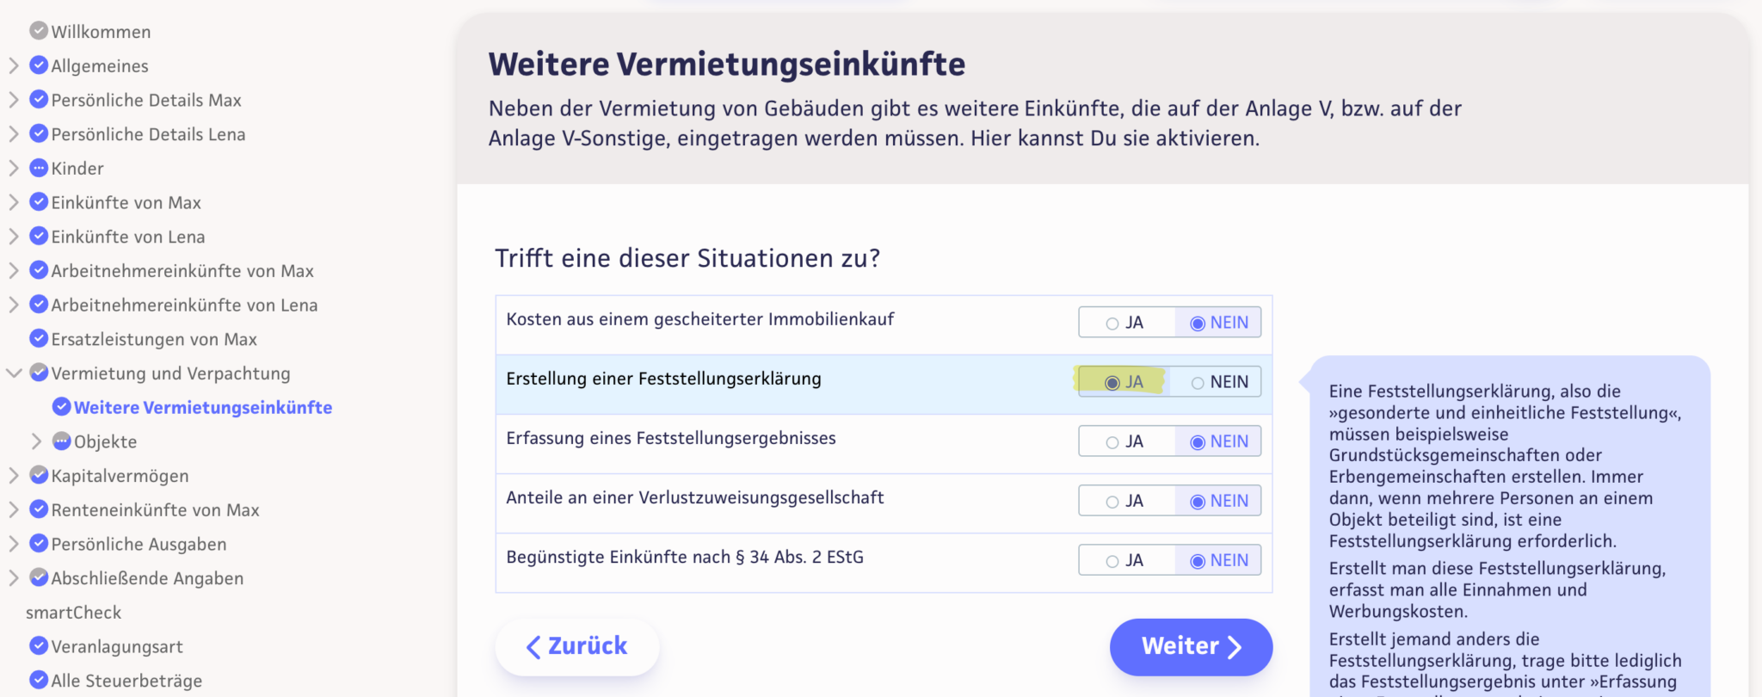Viewport: 1762px width, 697px height.
Task: Click the checkmark icon beside Kapitalvermögen
Action: tap(40, 475)
